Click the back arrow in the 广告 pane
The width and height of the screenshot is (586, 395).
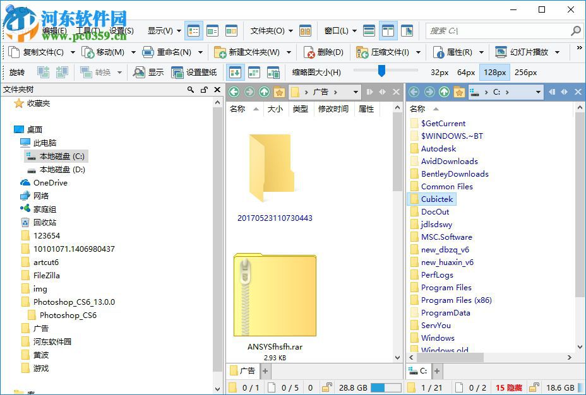point(234,92)
